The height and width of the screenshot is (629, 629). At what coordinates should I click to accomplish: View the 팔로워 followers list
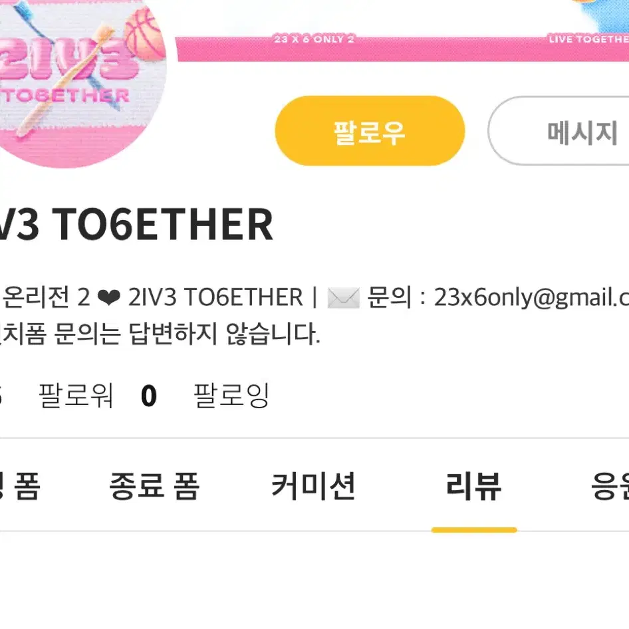point(76,396)
